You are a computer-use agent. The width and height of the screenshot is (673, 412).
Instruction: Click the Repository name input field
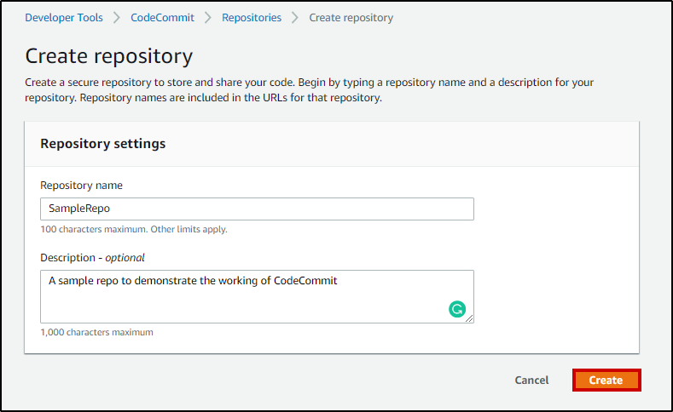[257, 209]
